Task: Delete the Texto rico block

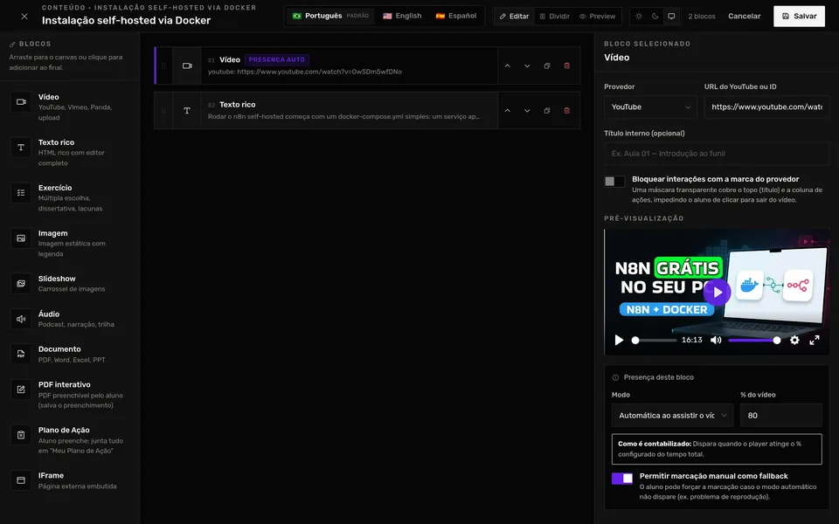Action: (566, 111)
